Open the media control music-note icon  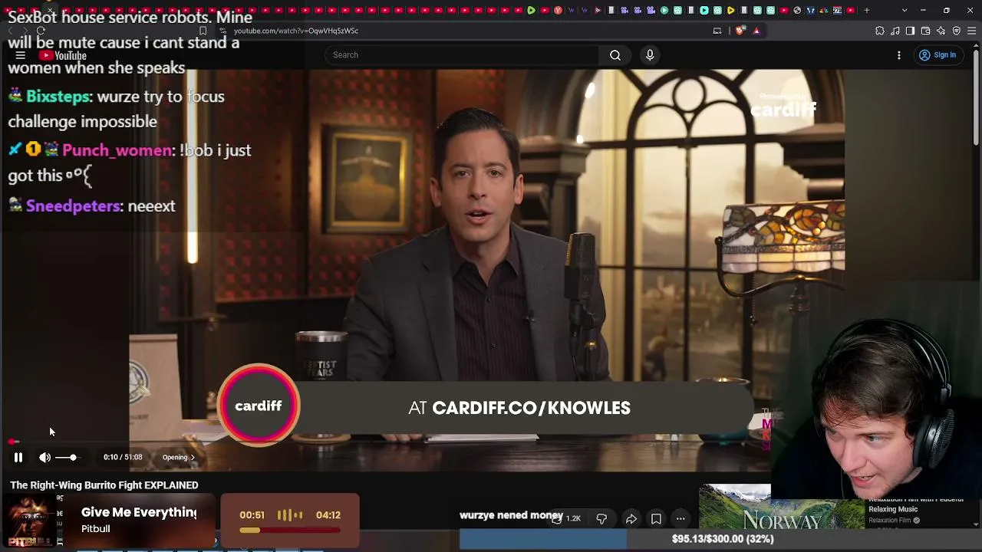coord(895,31)
